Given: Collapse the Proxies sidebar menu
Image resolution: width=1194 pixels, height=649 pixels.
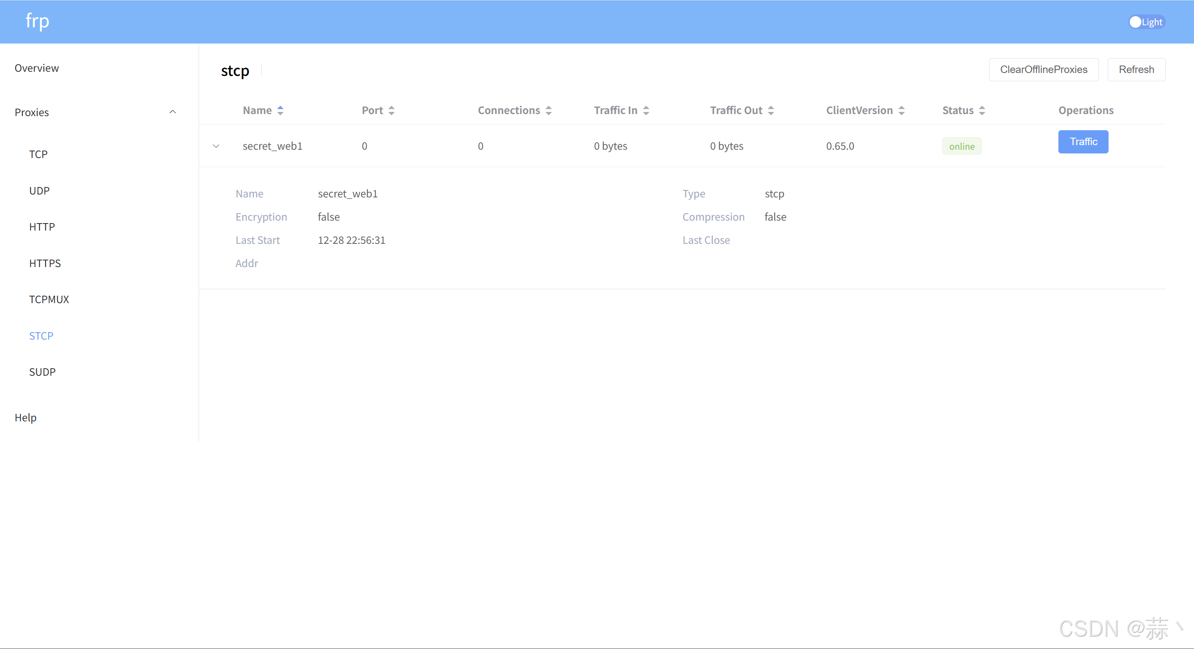Looking at the screenshot, I should (x=173, y=112).
